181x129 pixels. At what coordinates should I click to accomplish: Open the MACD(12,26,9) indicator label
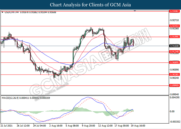coord(10,98)
